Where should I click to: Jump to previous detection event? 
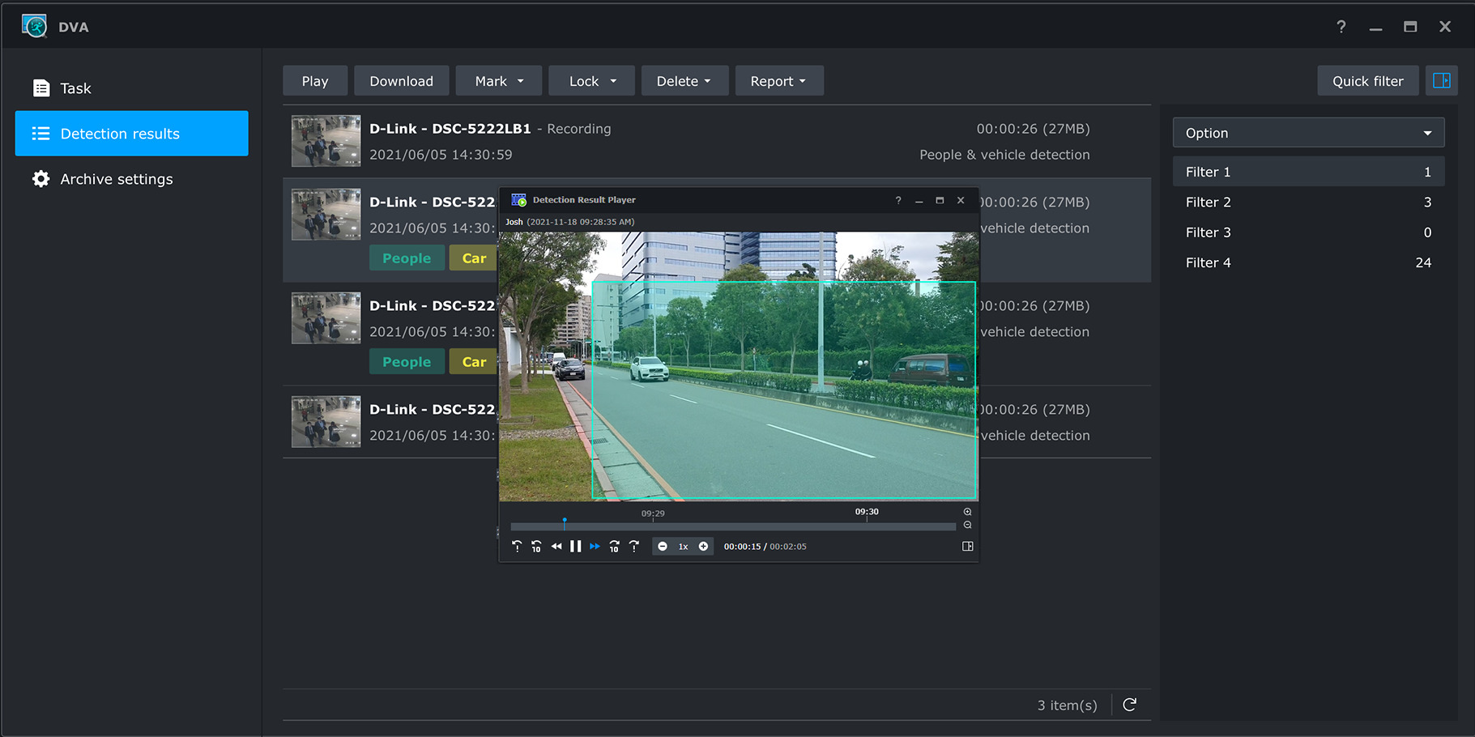pyautogui.click(x=517, y=547)
